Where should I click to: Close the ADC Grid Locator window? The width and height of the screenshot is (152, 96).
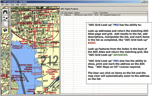(147, 2)
